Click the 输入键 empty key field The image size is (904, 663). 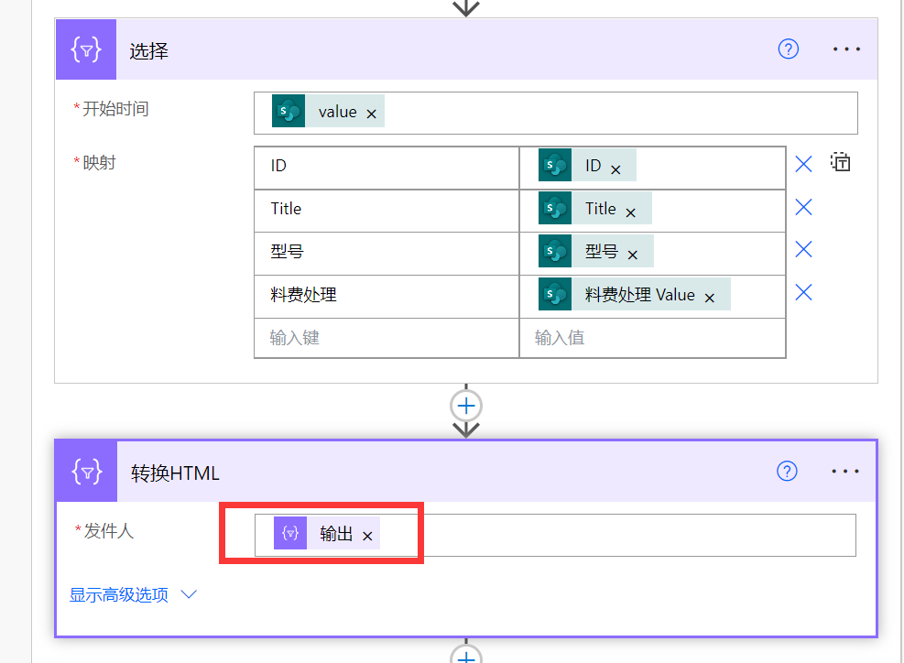[x=386, y=338]
